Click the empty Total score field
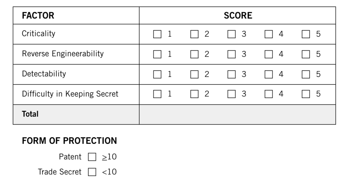The image size is (349, 186). click(237, 114)
